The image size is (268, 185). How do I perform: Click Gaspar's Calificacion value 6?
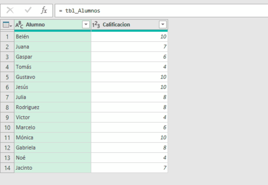[x=129, y=57]
